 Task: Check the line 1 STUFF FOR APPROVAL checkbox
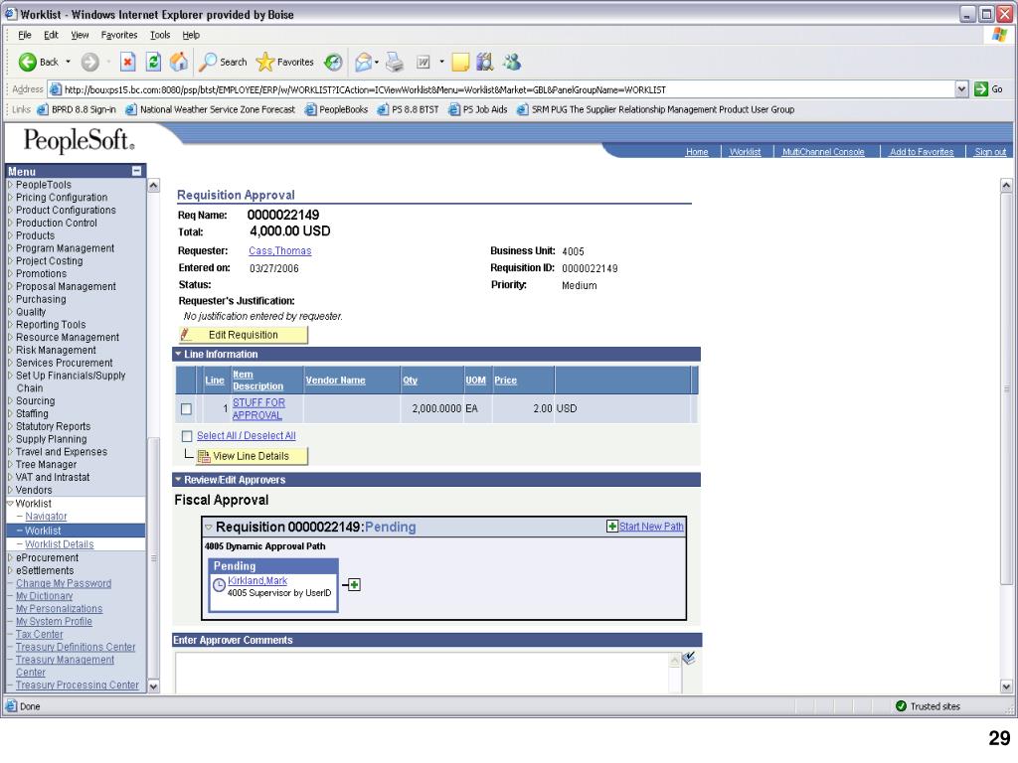(x=186, y=408)
